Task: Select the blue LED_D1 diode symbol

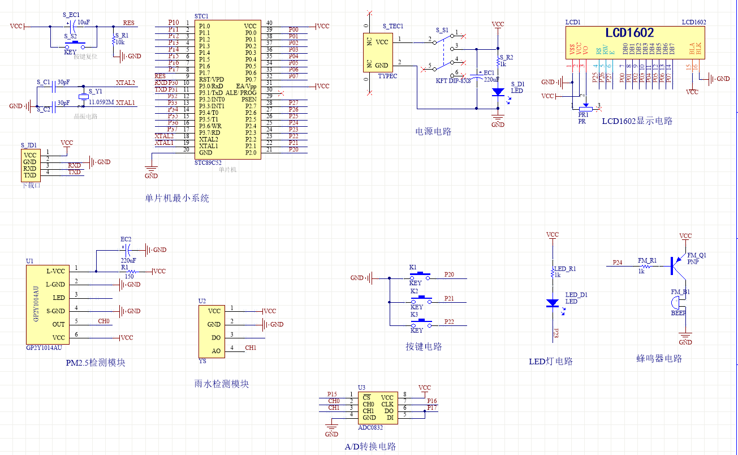Action: pyautogui.click(x=553, y=303)
